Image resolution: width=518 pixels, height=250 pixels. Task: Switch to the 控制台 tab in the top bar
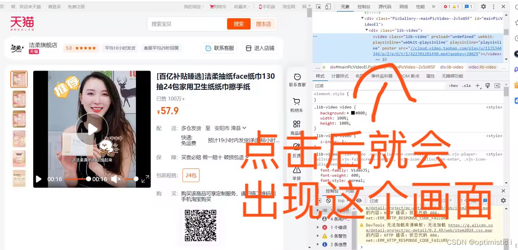click(x=364, y=6)
